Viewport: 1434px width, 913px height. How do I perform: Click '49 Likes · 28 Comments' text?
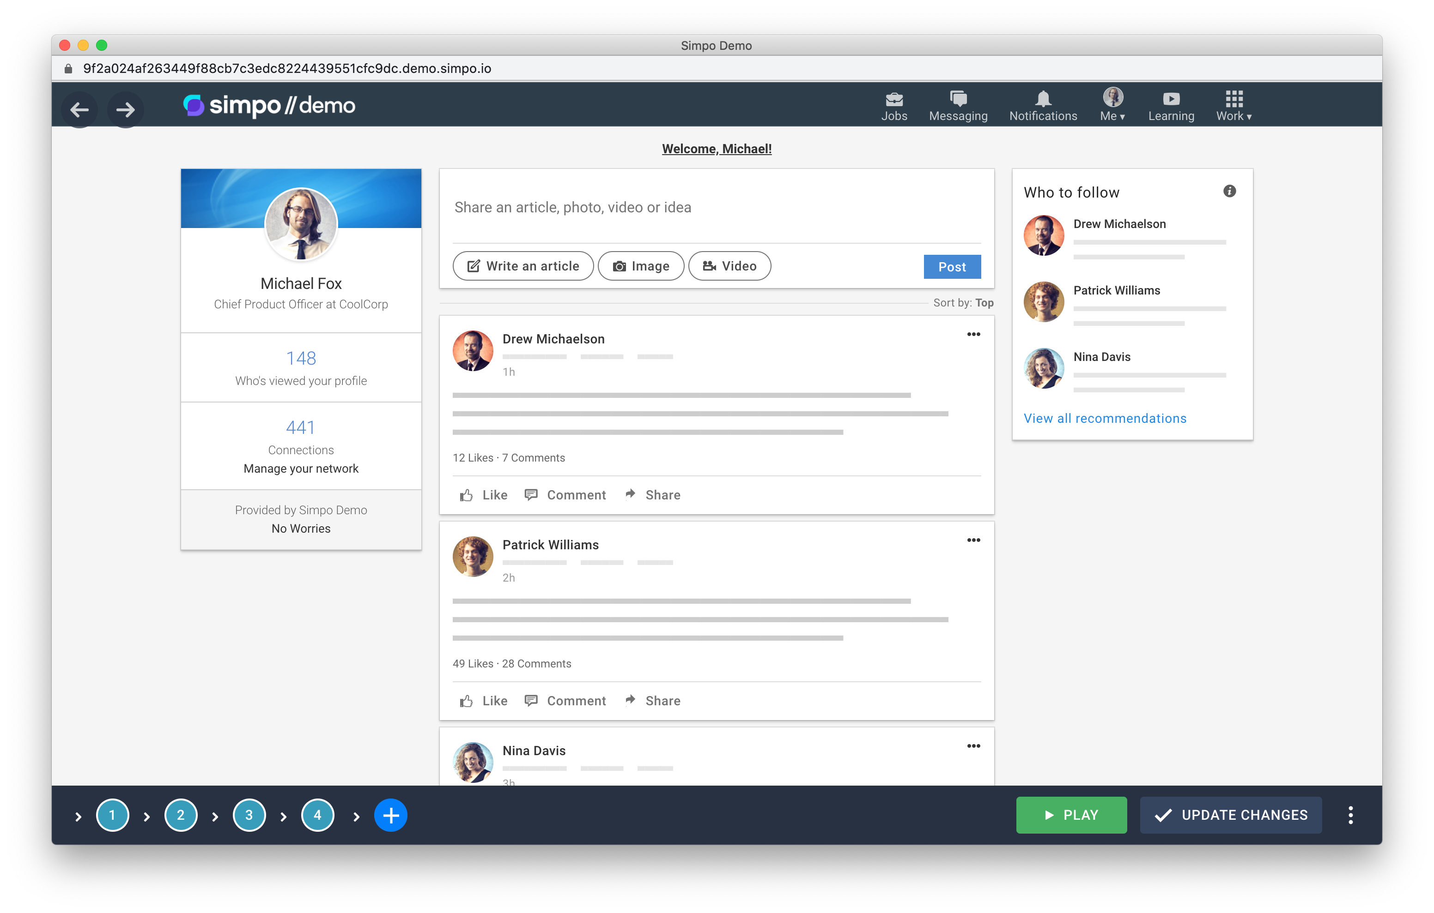pyautogui.click(x=511, y=664)
